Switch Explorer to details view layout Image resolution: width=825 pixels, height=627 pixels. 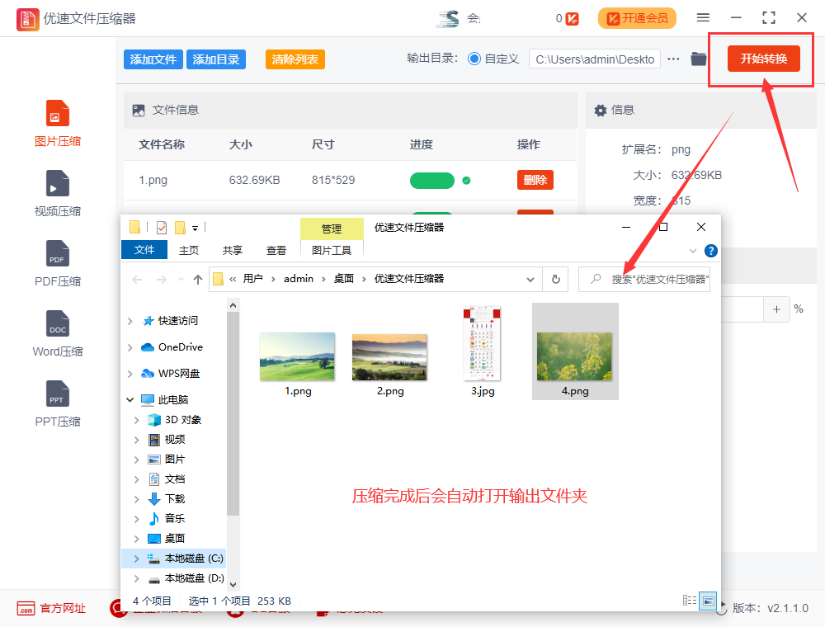click(x=690, y=601)
